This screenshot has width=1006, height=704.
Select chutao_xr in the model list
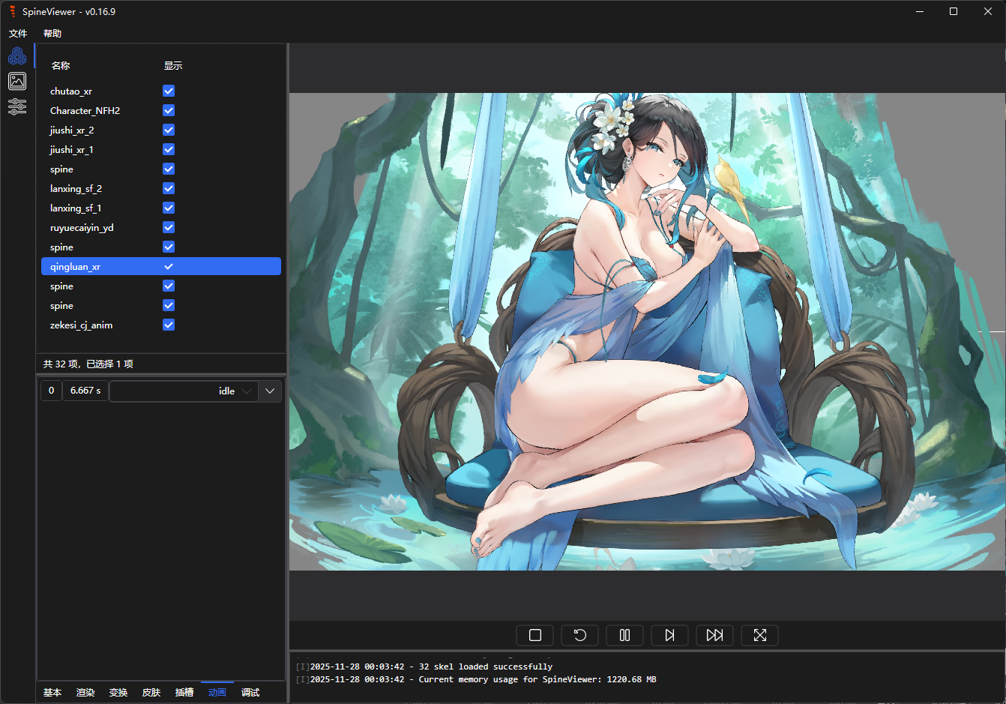coord(161,91)
